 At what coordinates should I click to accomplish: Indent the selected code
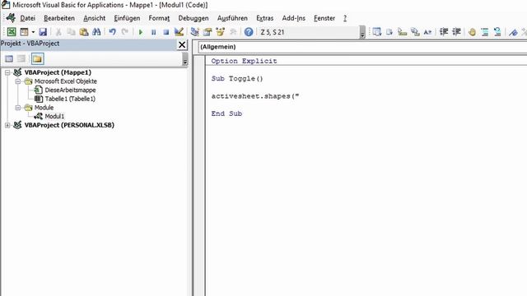click(x=444, y=32)
